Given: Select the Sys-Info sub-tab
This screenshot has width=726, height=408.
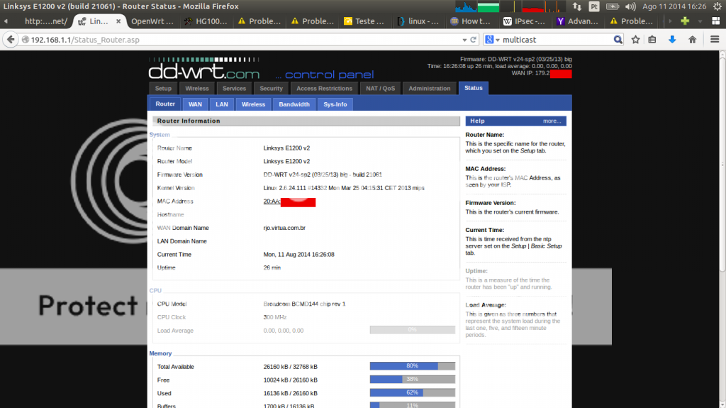Looking at the screenshot, I should tap(335, 104).
